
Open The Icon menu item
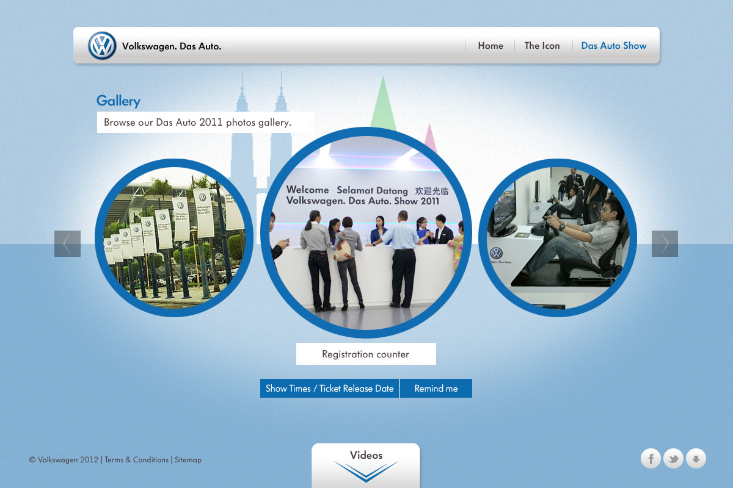coord(542,46)
